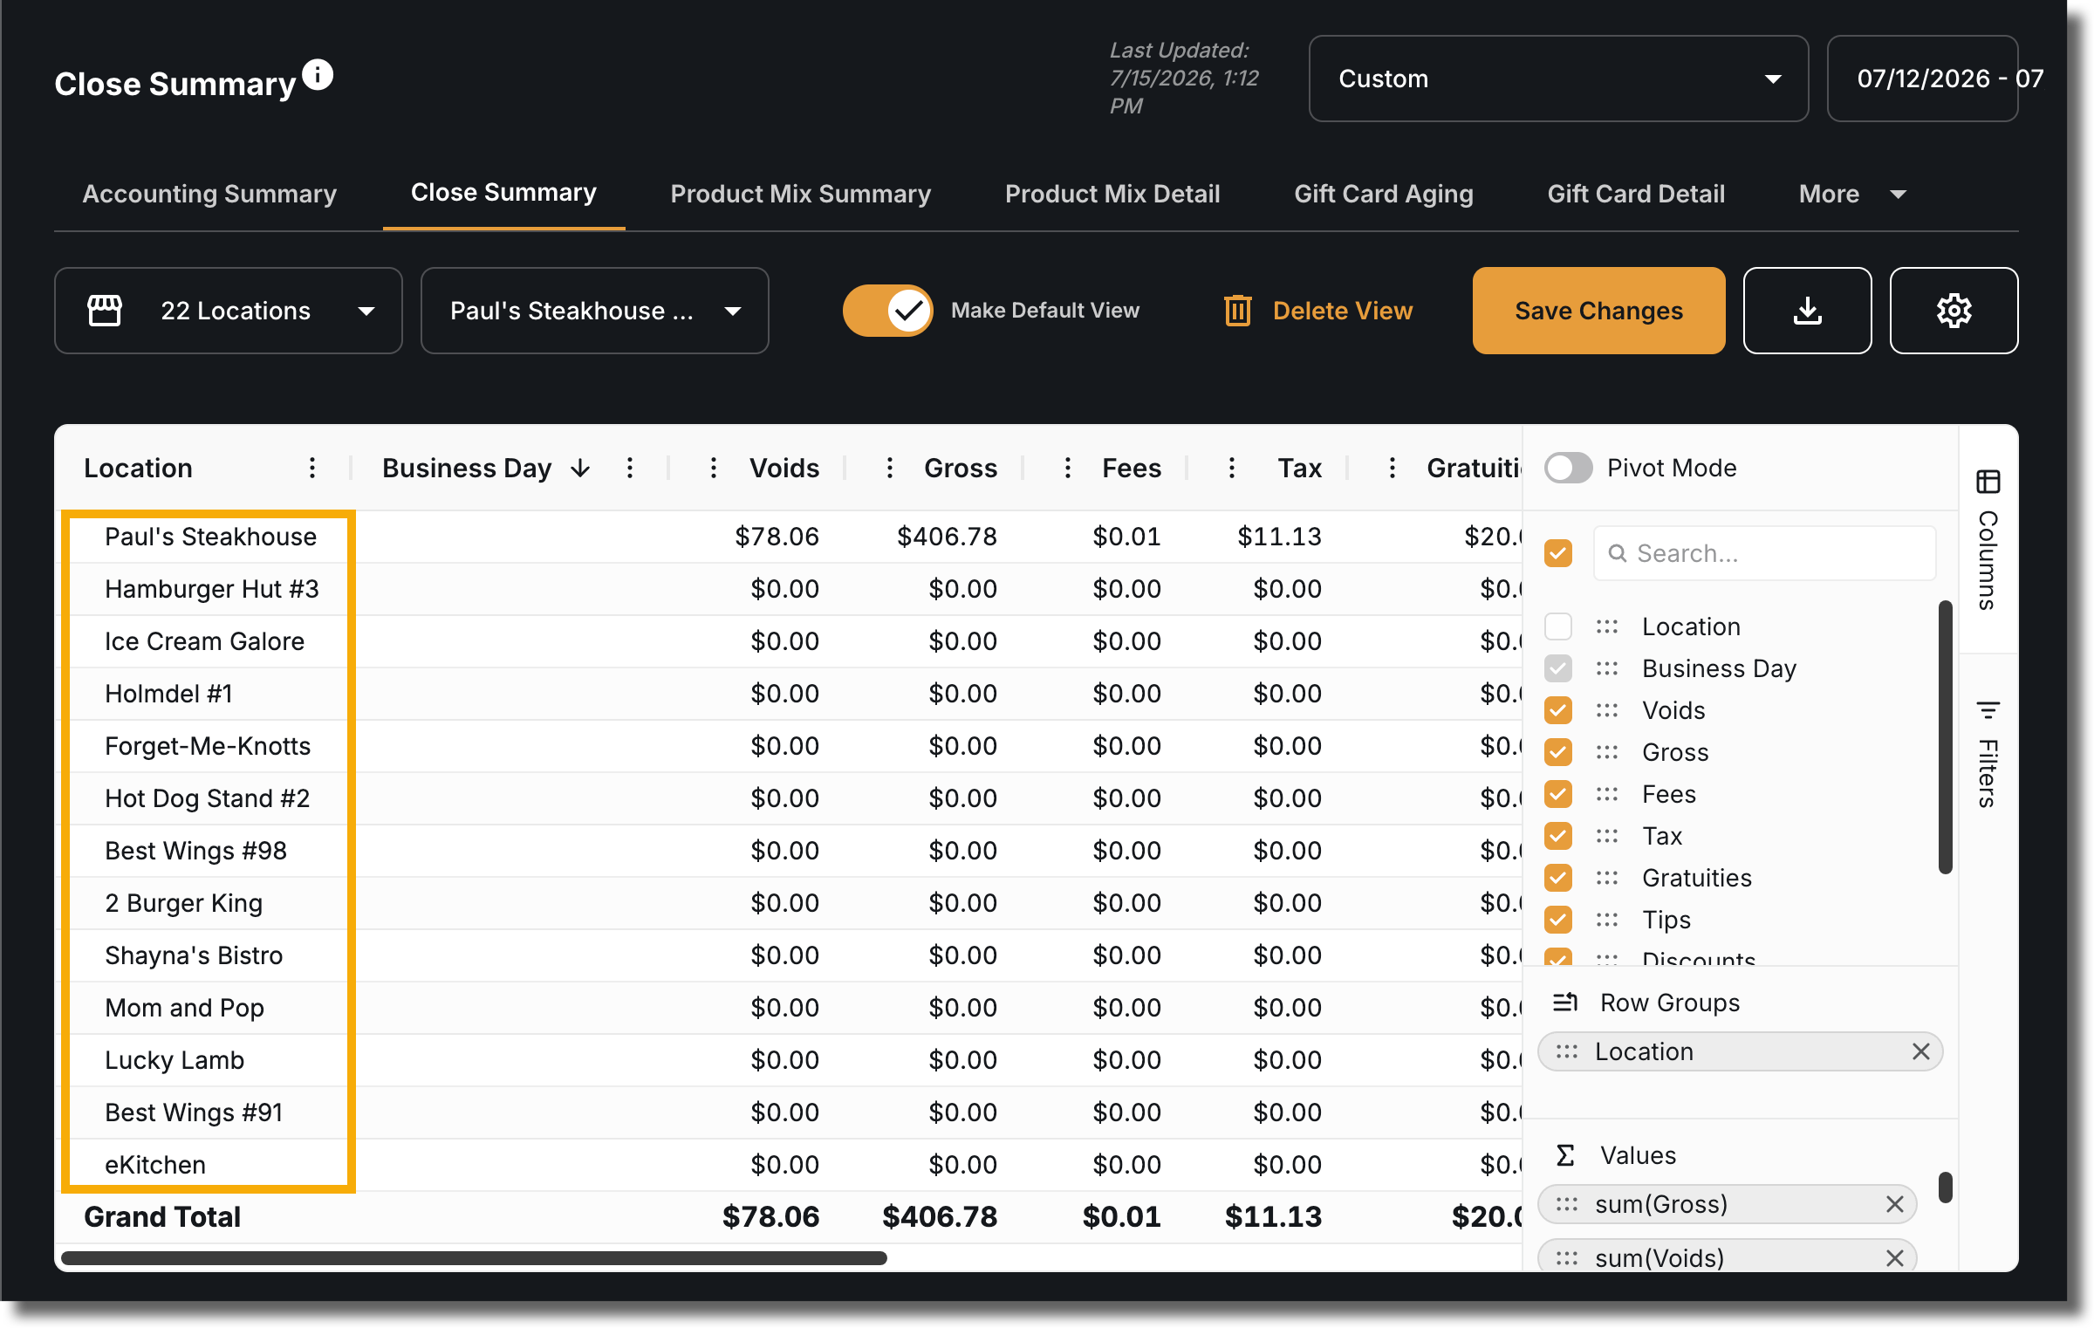The height and width of the screenshot is (1328, 2094).
Task: Click the info icon beside Close Summary title
Action: tap(318, 75)
